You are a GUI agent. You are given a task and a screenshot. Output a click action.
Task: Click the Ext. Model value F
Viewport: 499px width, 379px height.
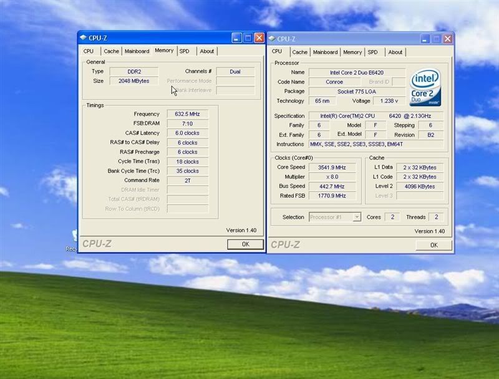click(x=375, y=135)
